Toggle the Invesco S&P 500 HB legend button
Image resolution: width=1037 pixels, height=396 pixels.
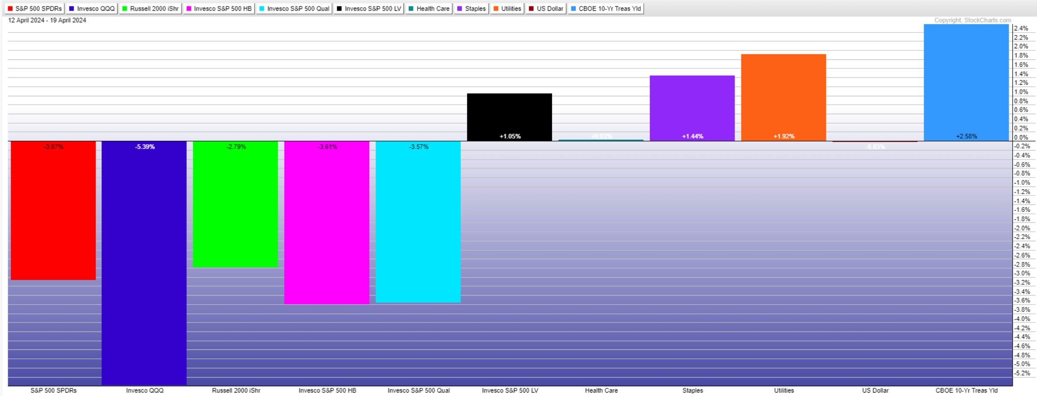(219, 9)
